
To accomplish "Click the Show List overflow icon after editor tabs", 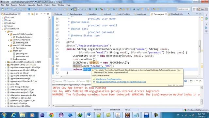I will (189, 14).
